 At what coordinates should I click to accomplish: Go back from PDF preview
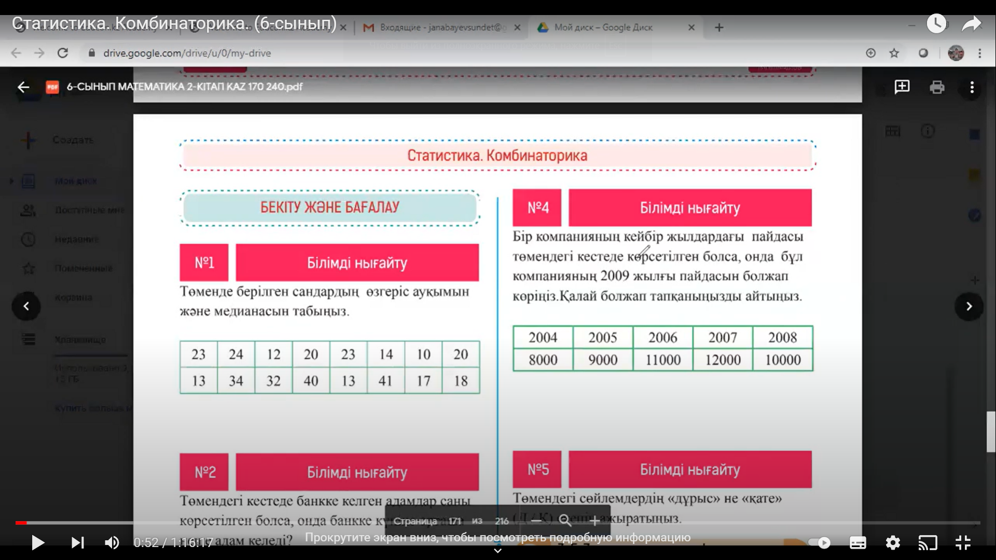[x=23, y=87]
